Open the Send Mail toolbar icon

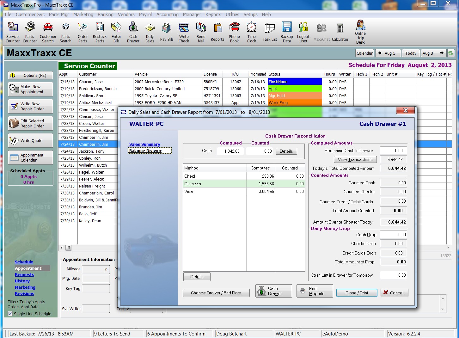point(201,32)
